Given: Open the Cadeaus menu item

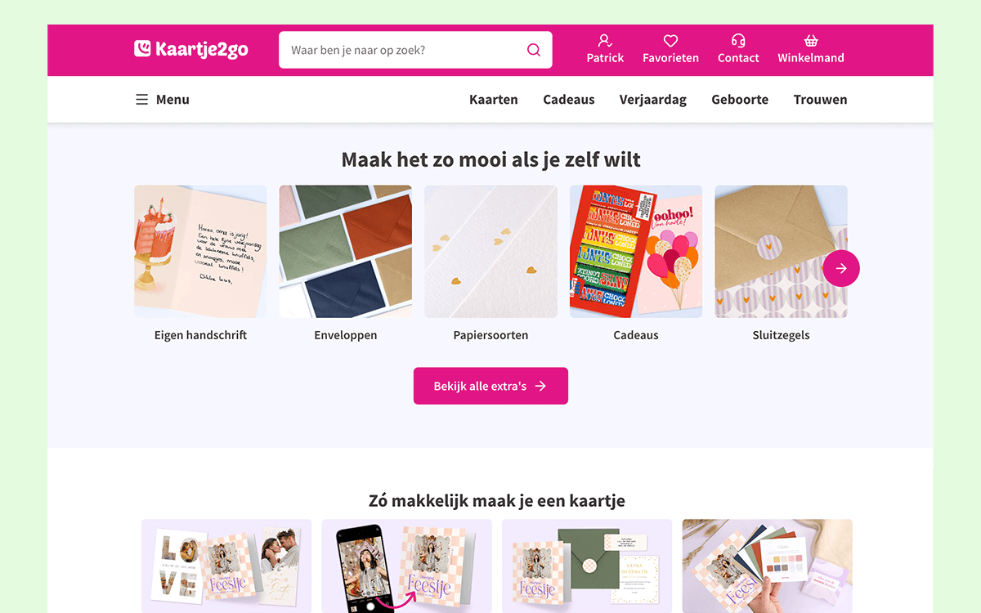Looking at the screenshot, I should coord(569,100).
